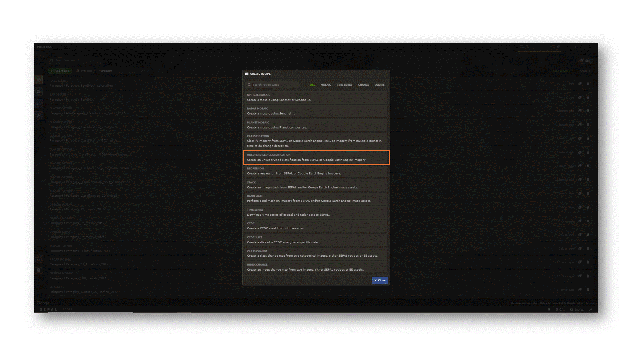Select the TIME SERIES recipe type filter

pos(344,85)
